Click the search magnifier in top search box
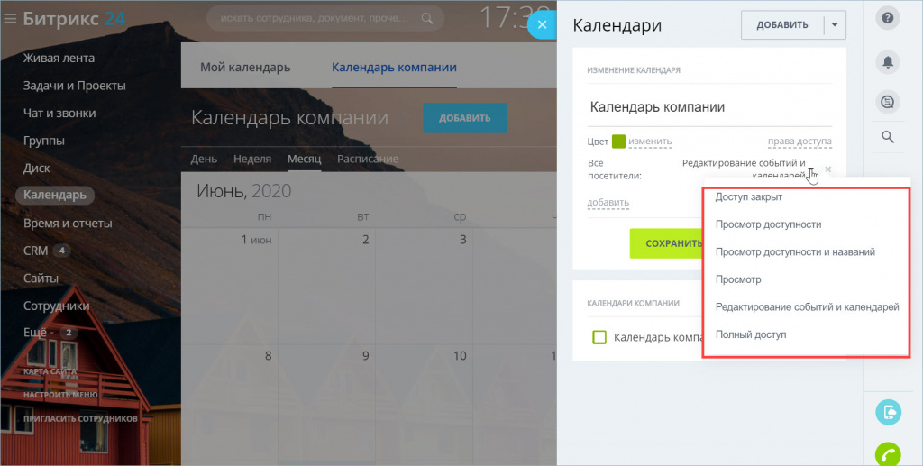 (x=427, y=19)
